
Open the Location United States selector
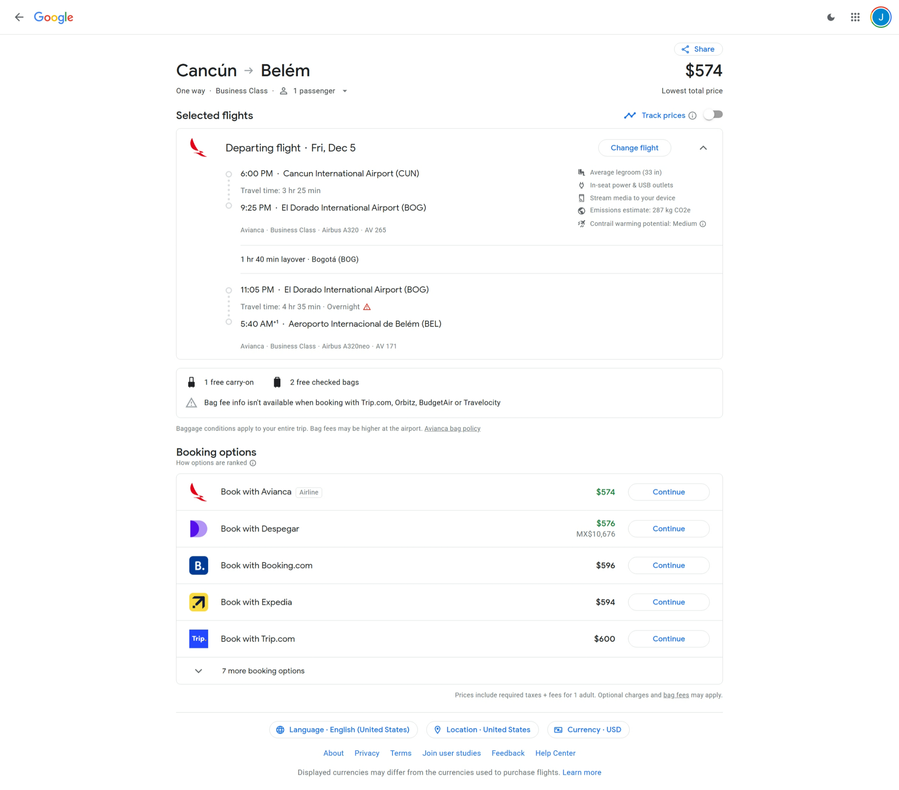pos(482,730)
